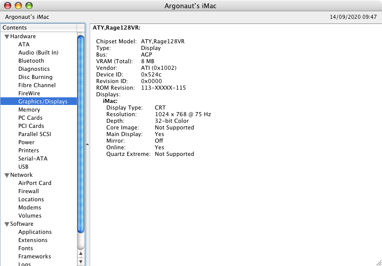Click the Display Type value CRT
The image size is (382, 266).
coord(160,108)
